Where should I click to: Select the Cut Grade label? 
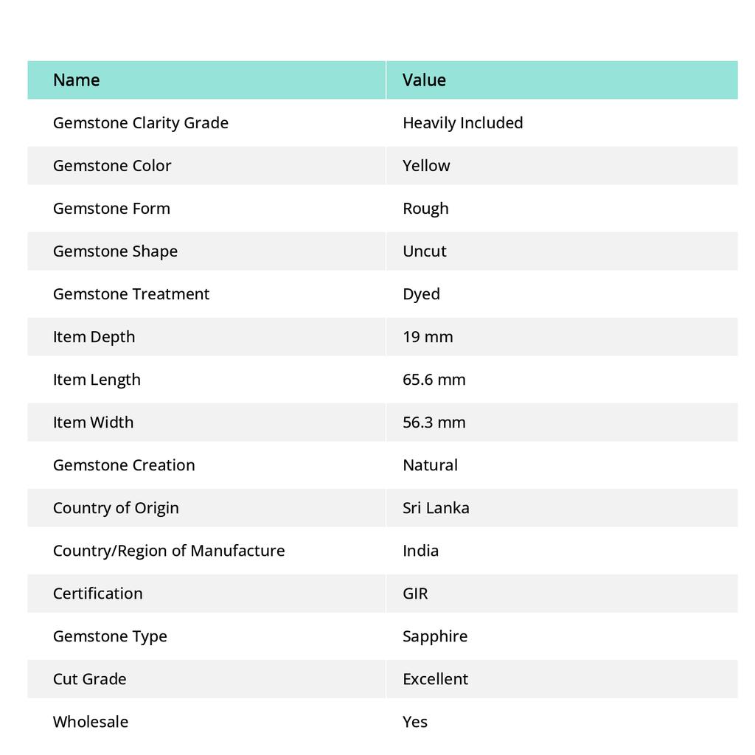[90, 679]
